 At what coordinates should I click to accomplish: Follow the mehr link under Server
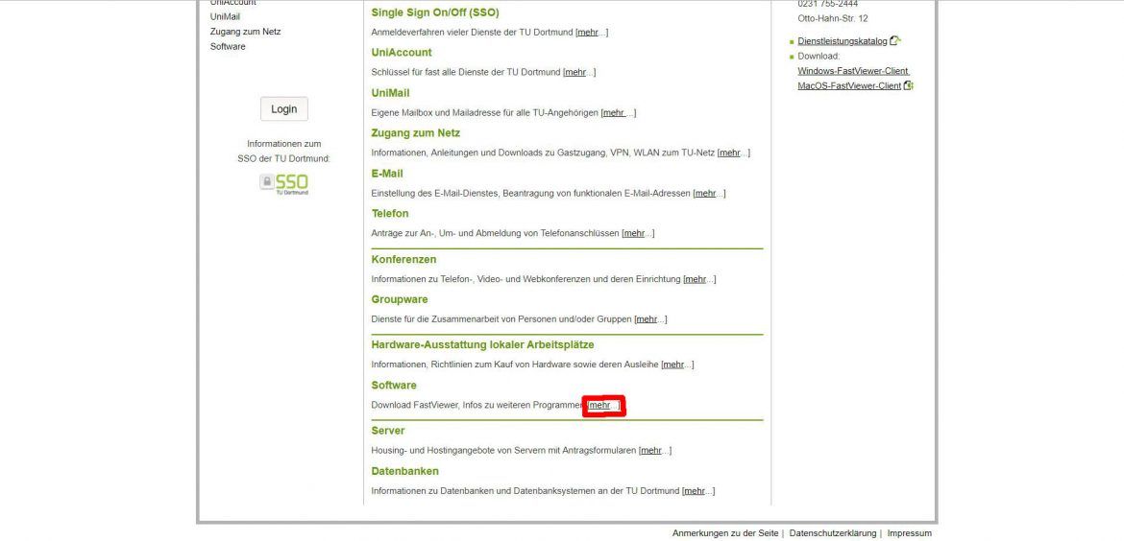tap(651, 451)
